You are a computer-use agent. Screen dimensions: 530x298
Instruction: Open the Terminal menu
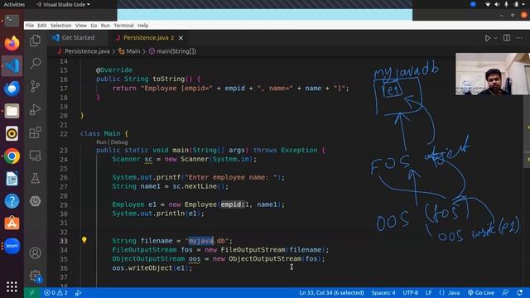coord(123,26)
